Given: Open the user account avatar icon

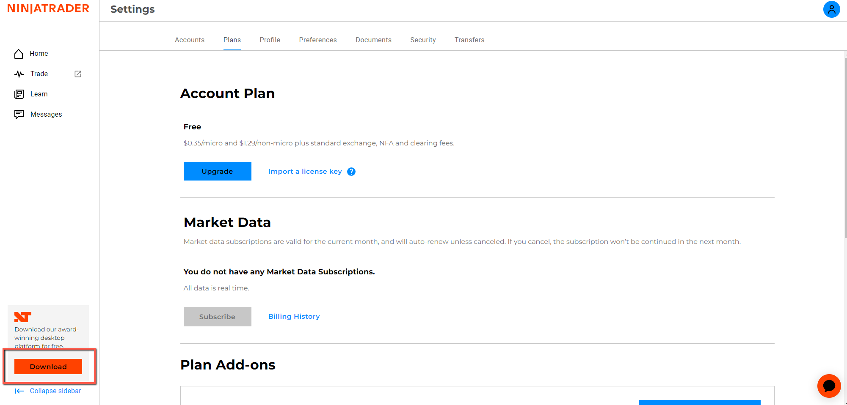Looking at the screenshot, I should tap(831, 9).
